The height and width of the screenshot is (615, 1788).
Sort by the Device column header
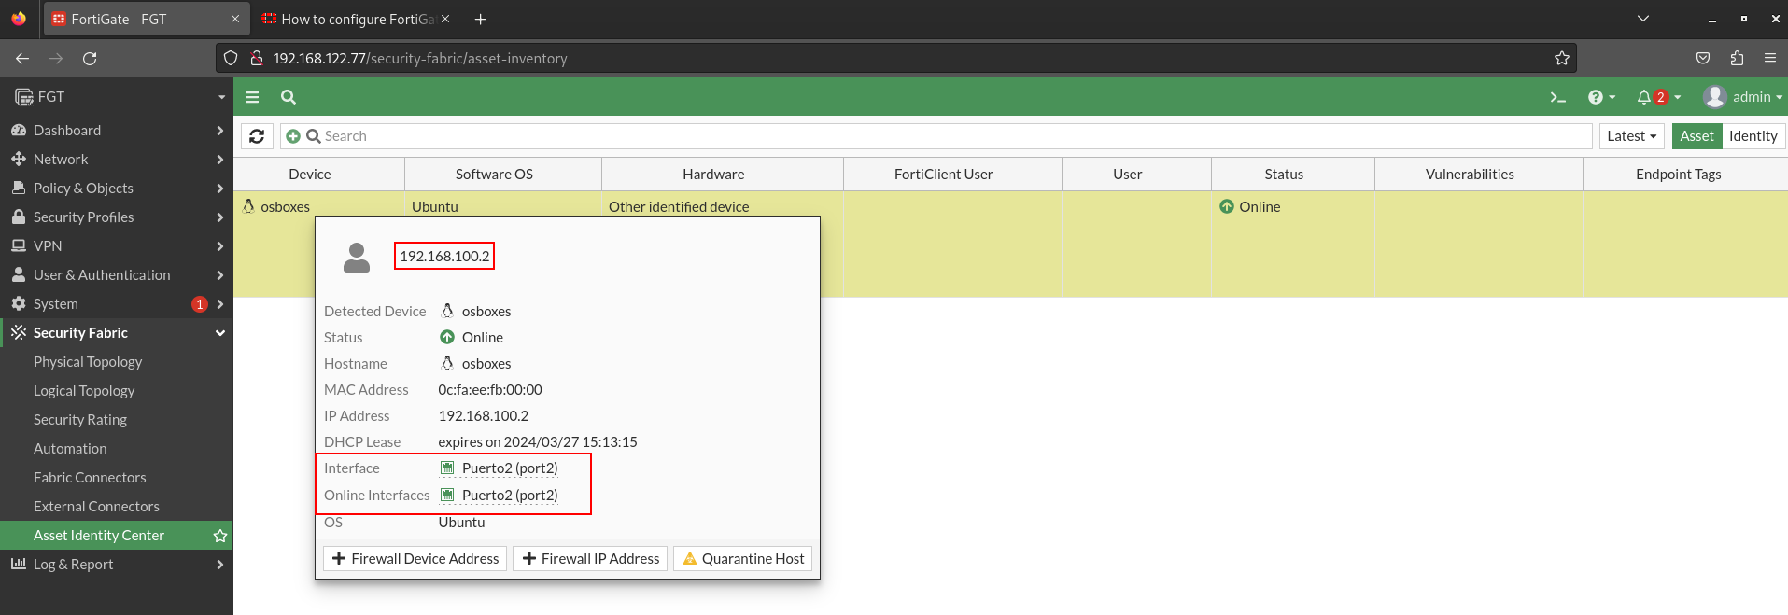pyautogui.click(x=310, y=175)
